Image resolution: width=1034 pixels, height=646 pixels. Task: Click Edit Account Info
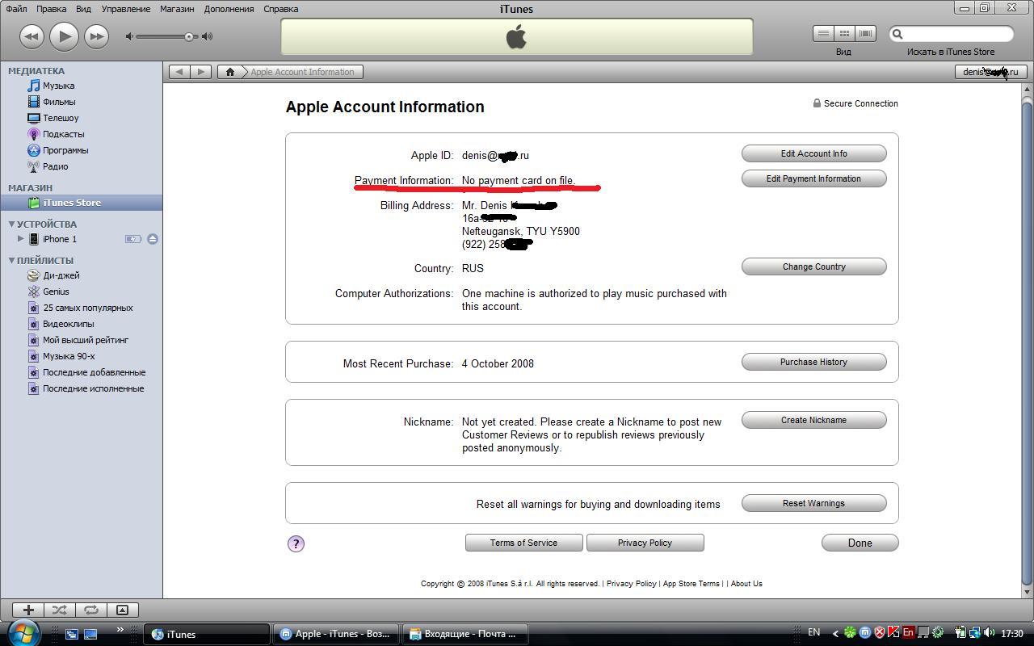click(x=813, y=153)
